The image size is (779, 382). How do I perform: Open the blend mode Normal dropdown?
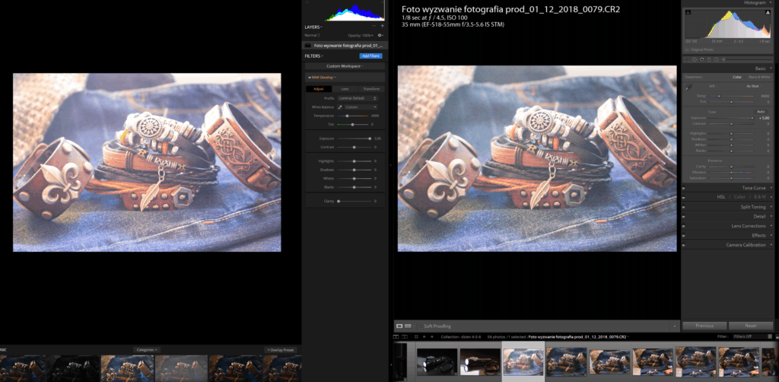coord(313,35)
